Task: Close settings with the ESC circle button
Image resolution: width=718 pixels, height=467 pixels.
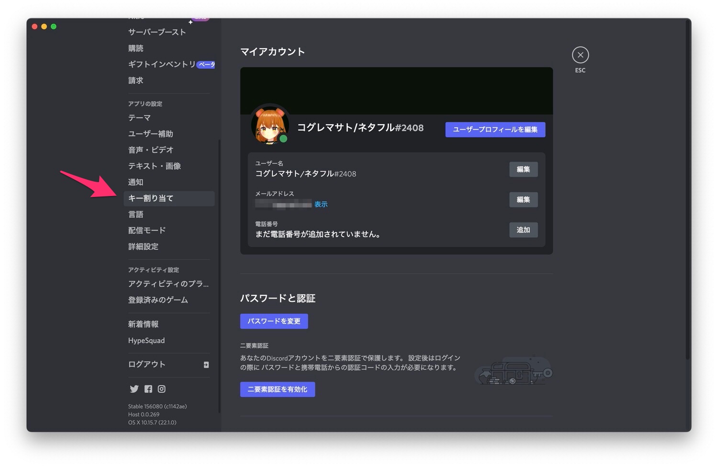Action: [580, 55]
